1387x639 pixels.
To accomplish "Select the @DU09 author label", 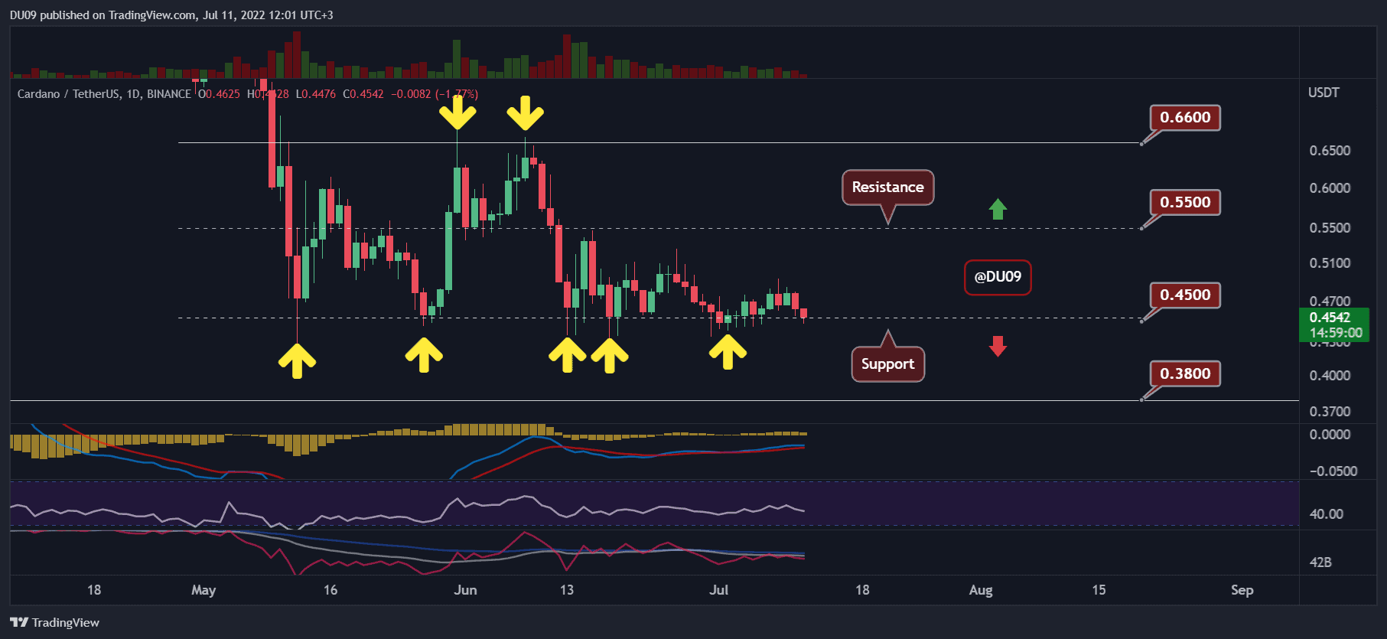I will tap(998, 277).
